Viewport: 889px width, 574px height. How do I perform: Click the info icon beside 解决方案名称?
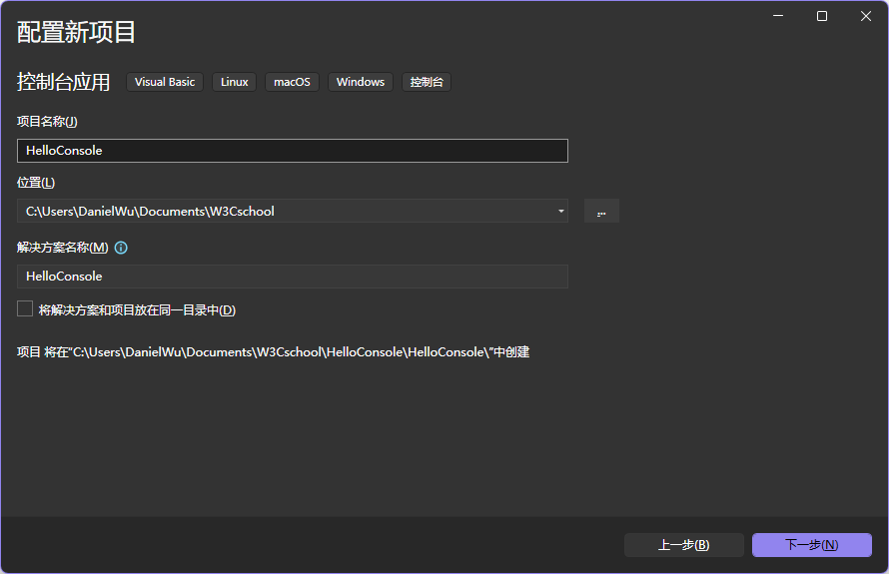pyautogui.click(x=121, y=248)
